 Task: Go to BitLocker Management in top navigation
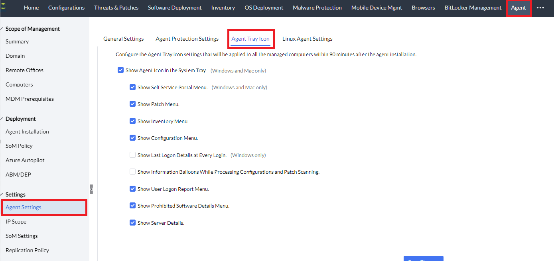tap(473, 8)
